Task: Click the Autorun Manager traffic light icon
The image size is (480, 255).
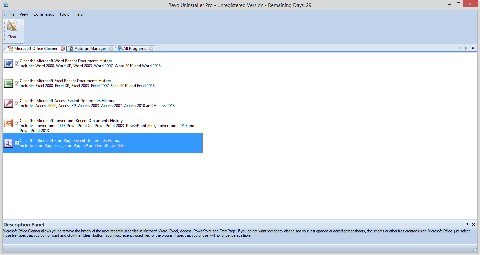Action: 71,49
